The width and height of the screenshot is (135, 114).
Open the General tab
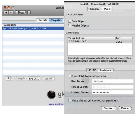[x=94, y=9]
